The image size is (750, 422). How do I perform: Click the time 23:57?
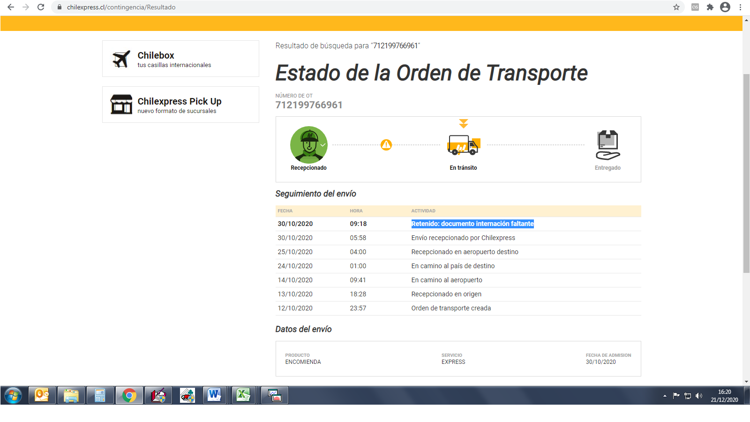(358, 308)
